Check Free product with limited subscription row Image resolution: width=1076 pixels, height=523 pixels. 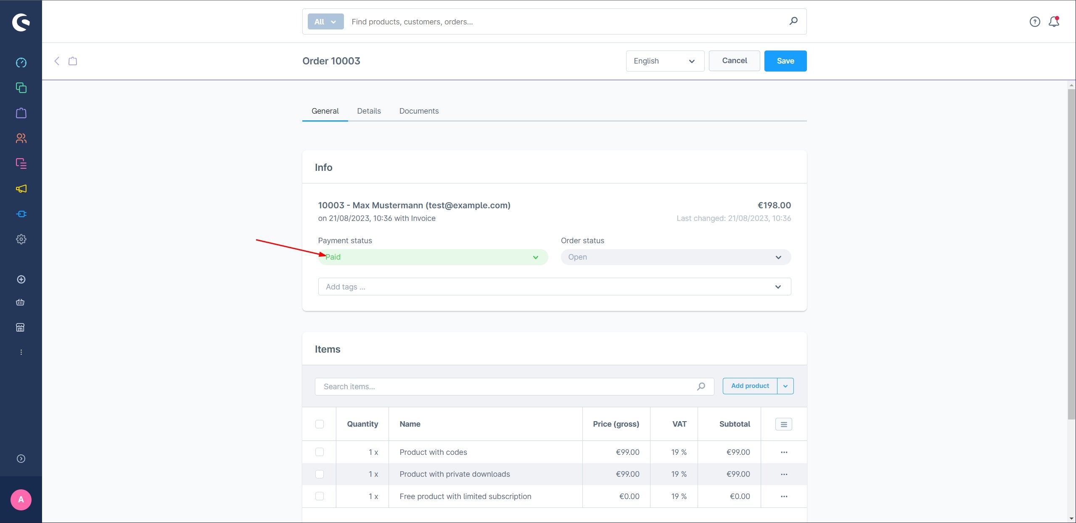click(320, 496)
